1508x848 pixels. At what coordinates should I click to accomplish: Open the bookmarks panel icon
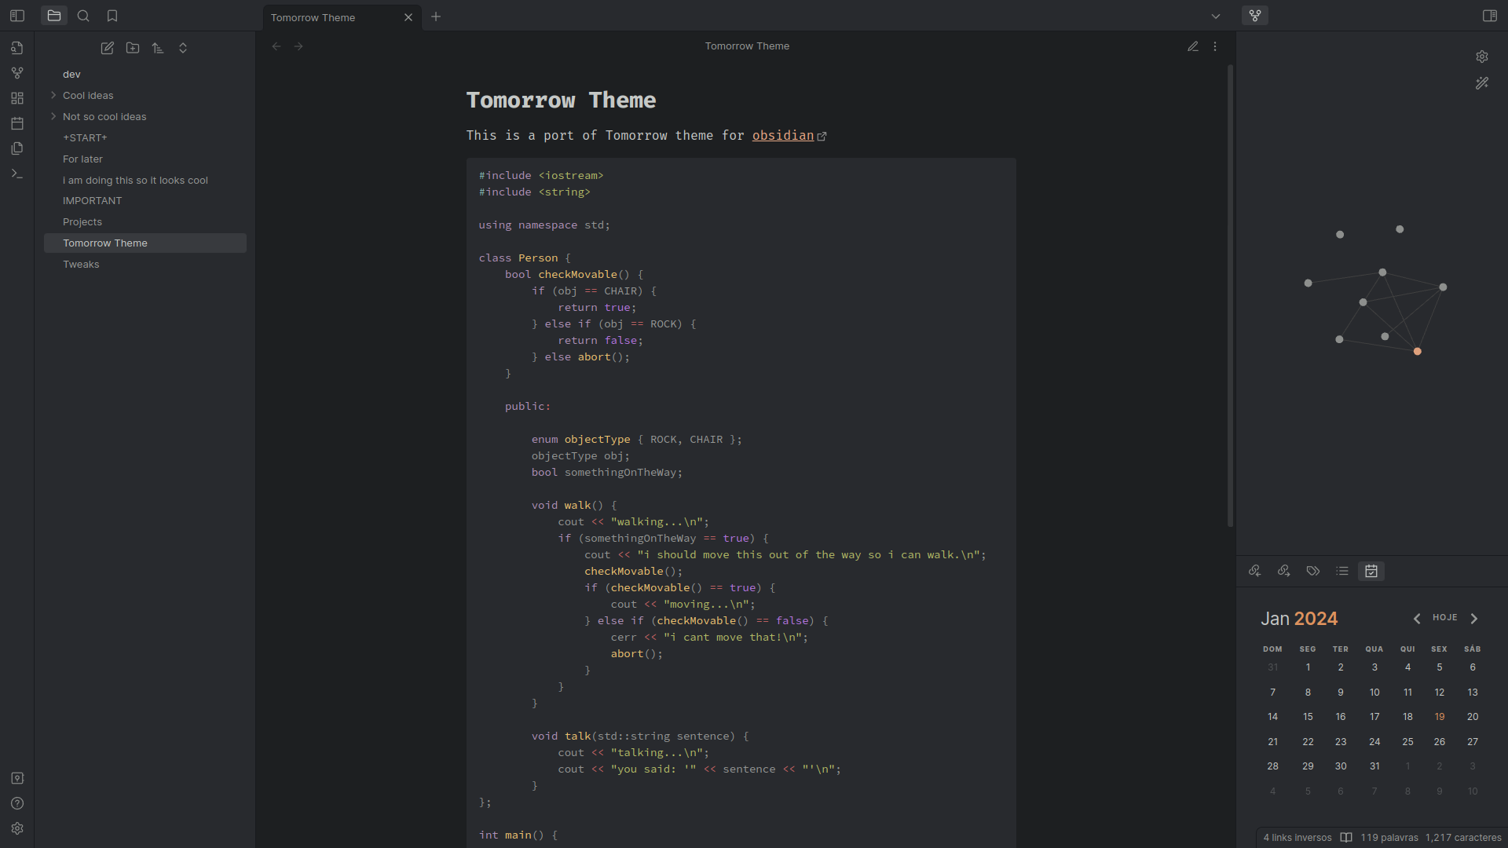[112, 16]
